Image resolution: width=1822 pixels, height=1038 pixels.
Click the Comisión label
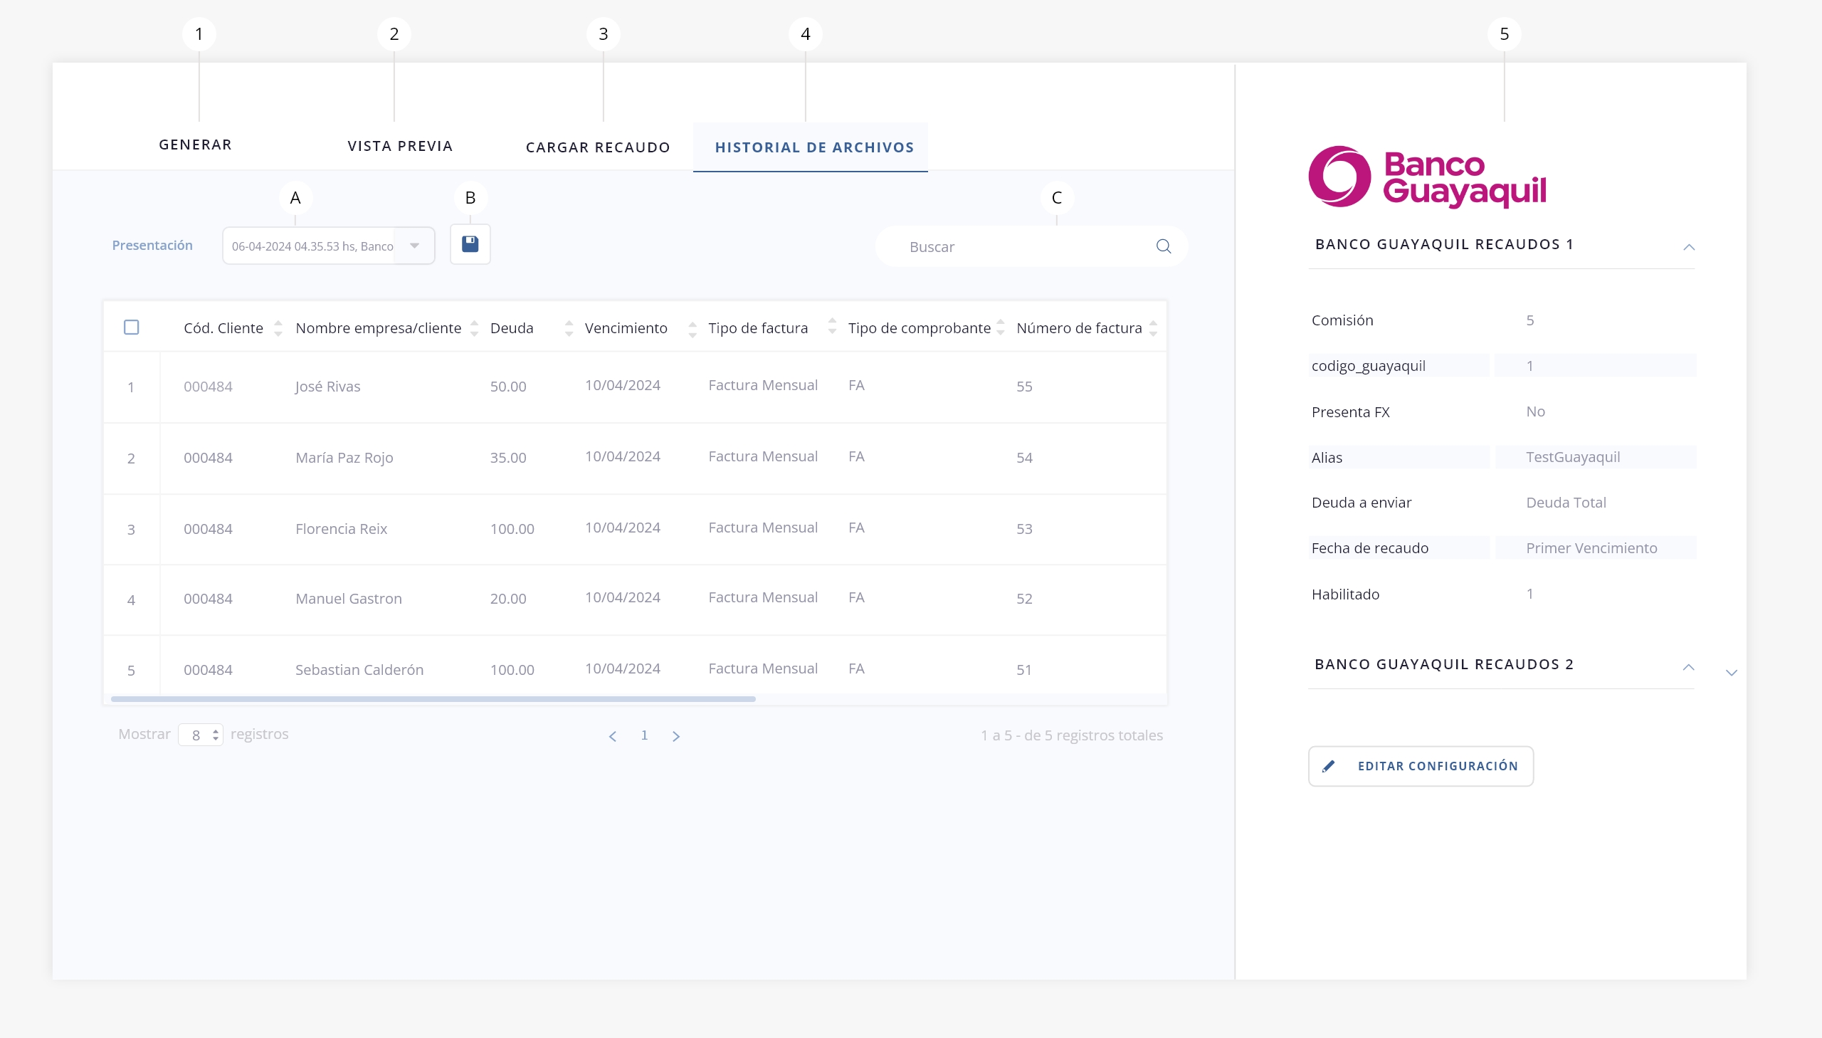1342,320
